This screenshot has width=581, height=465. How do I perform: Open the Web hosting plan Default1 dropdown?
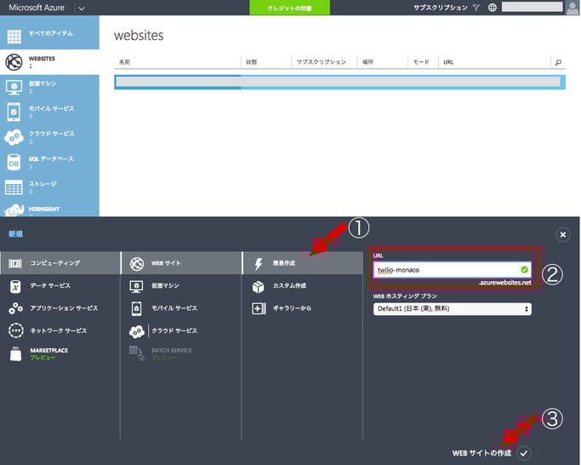pyautogui.click(x=452, y=309)
